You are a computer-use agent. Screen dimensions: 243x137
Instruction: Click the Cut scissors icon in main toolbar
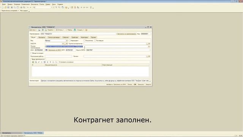coord(12,8)
